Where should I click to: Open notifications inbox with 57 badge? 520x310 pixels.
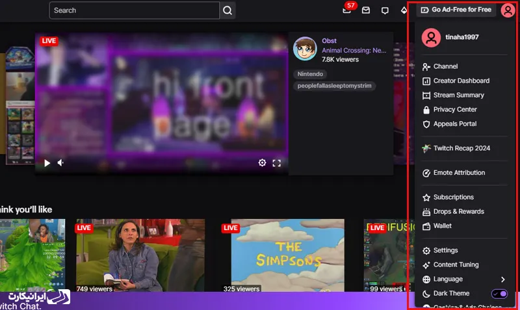347,10
